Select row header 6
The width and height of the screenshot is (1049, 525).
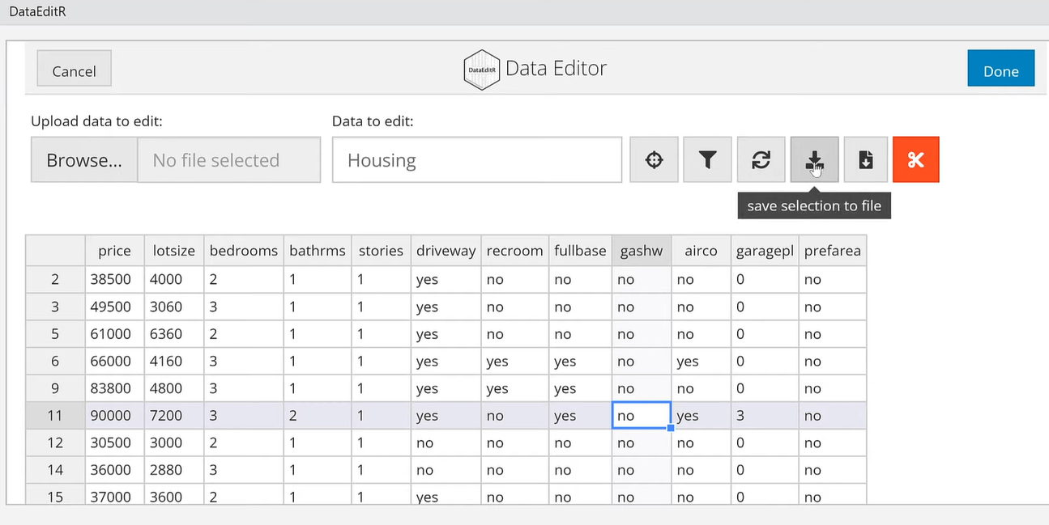pyautogui.click(x=55, y=361)
